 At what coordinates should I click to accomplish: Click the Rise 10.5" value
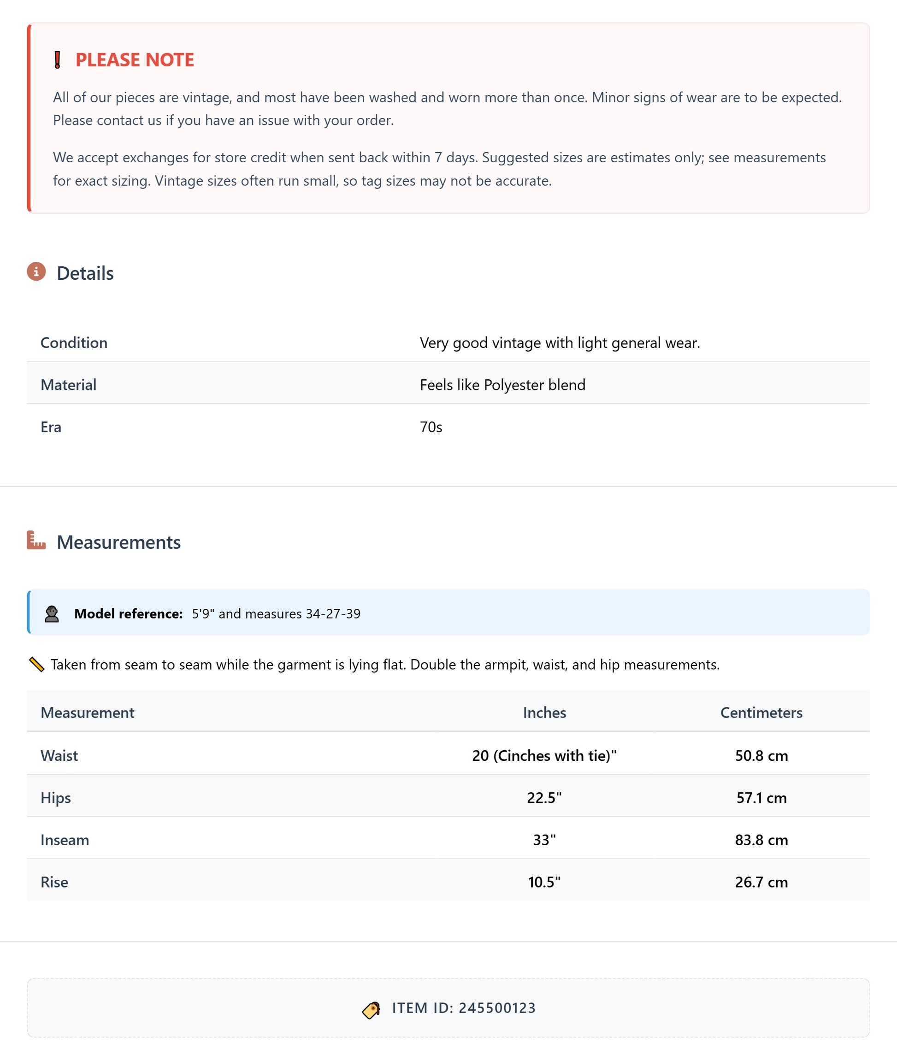coord(544,882)
